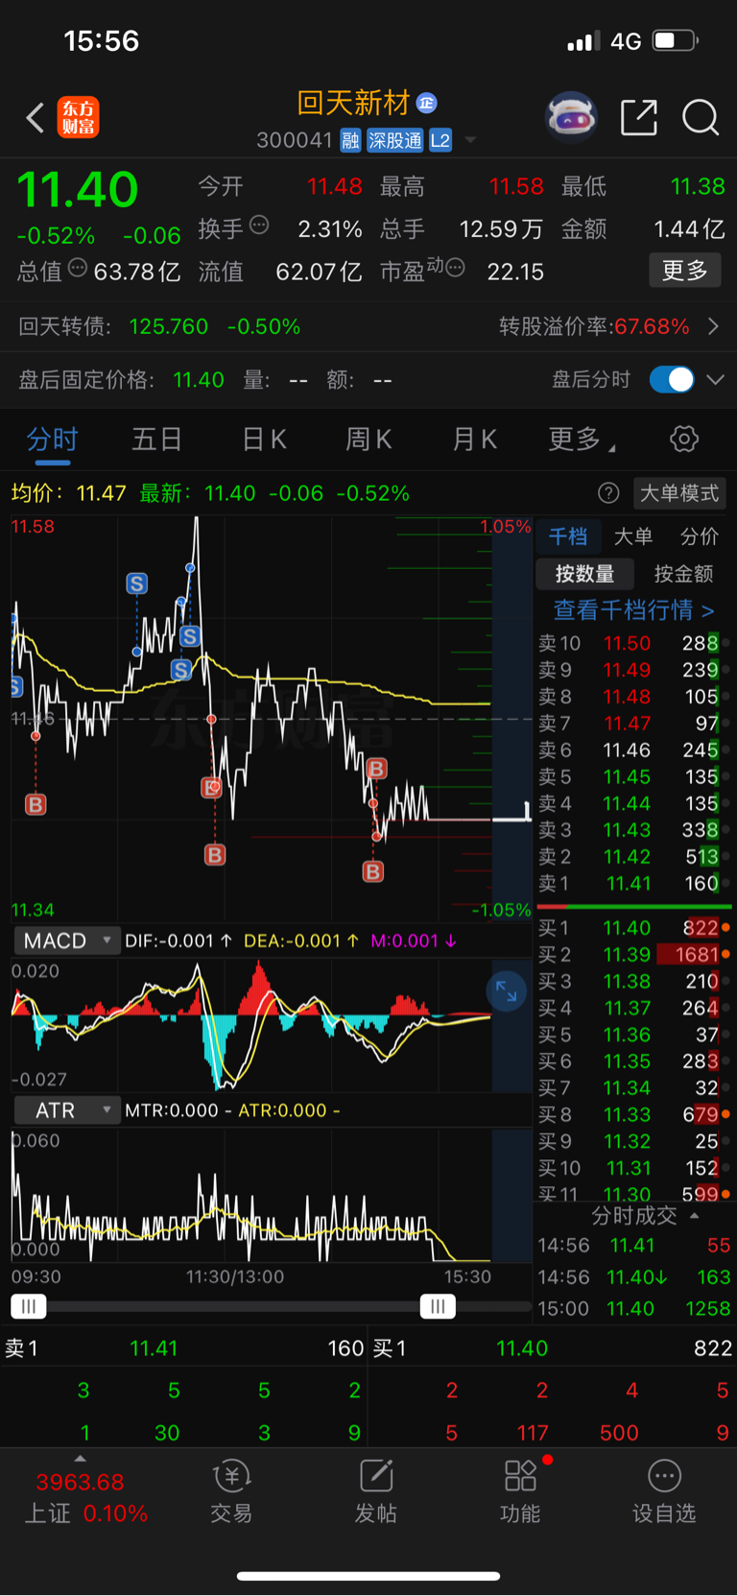Tap the 深股通 badge

(x=394, y=141)
